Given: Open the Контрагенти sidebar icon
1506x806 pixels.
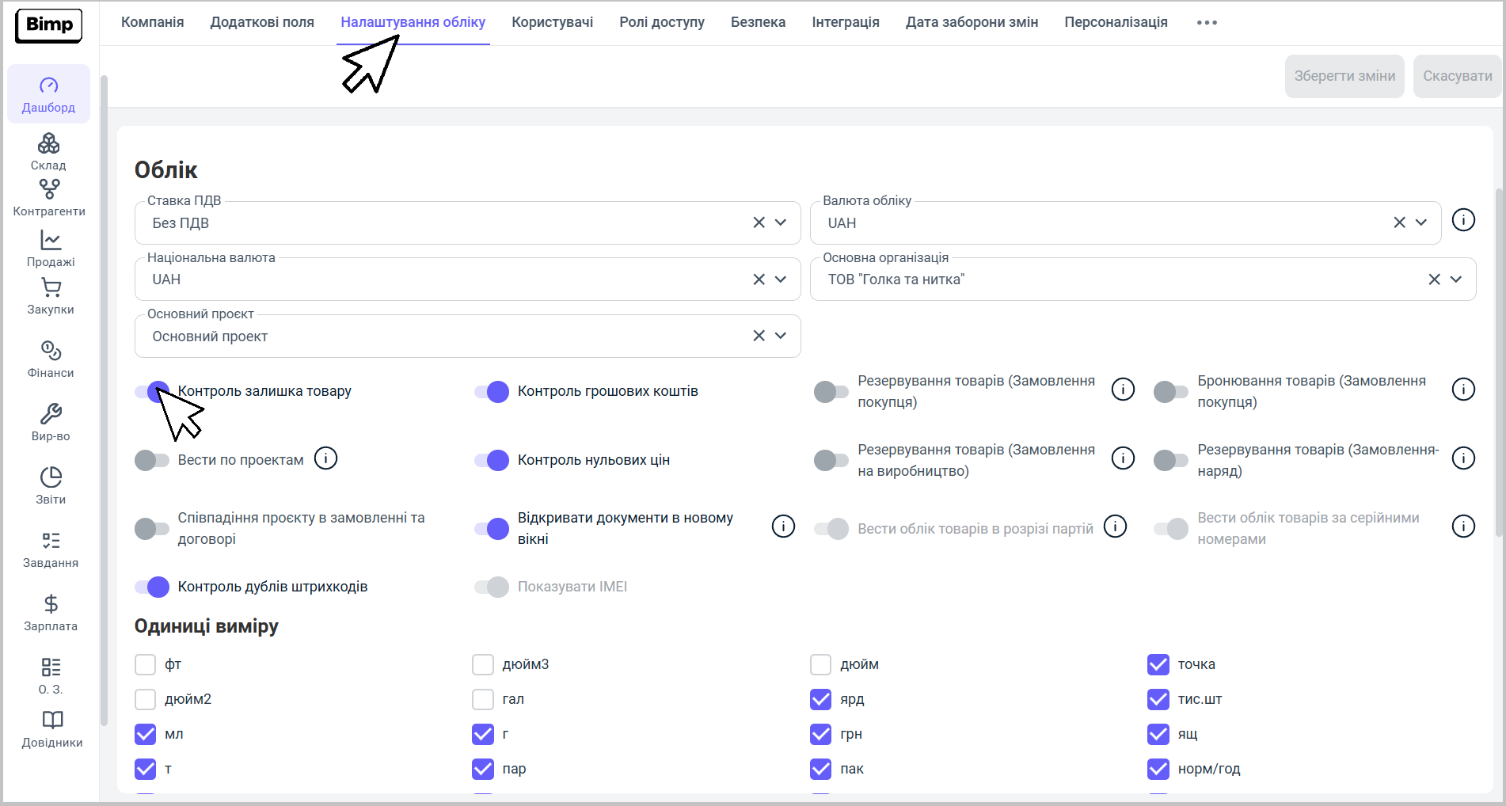Looking at the screenshot, I should (49, 190).
